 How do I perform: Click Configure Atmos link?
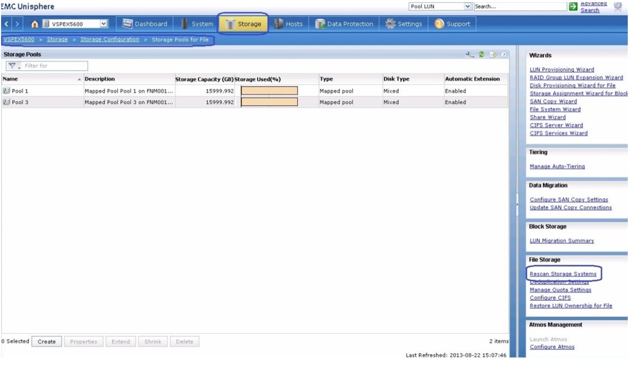click(552, 347)
